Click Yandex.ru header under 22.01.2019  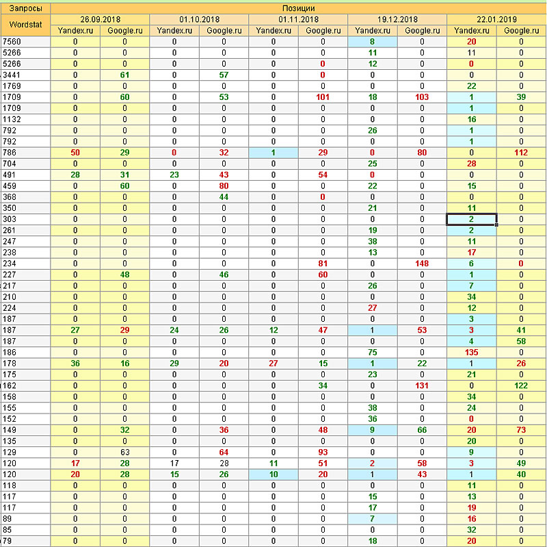[472, 31]
